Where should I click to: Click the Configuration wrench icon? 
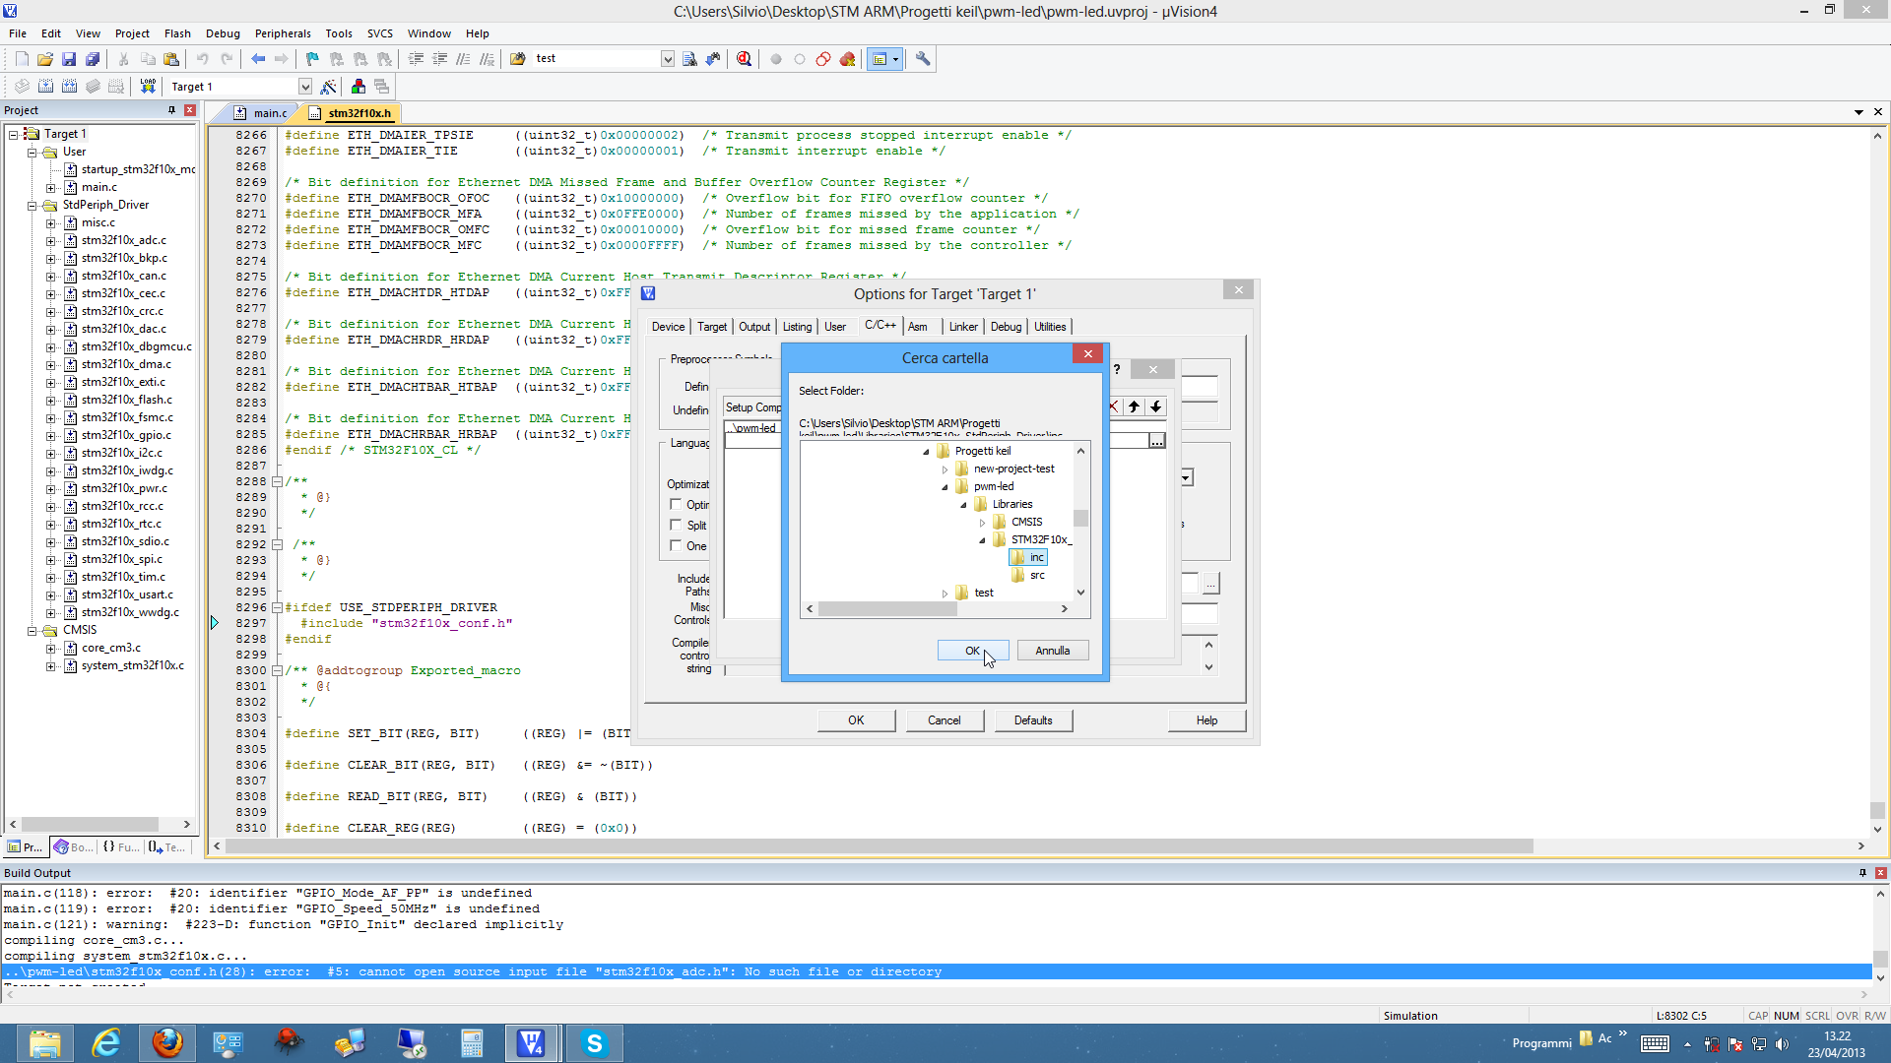tap(923, 59)
